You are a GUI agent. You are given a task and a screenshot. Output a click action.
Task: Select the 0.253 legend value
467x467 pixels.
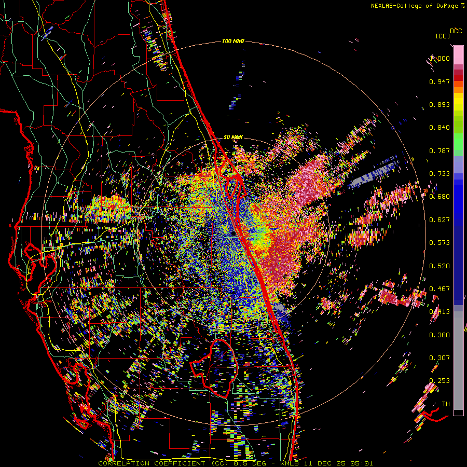coord(439,381)
